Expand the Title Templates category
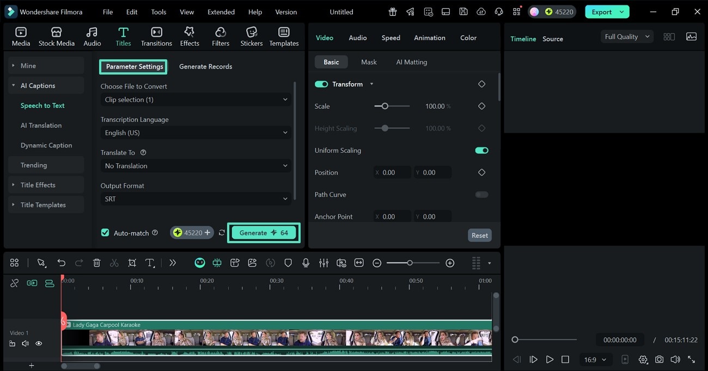The width and height of the screenshot is (708, 371). (46, 205)
